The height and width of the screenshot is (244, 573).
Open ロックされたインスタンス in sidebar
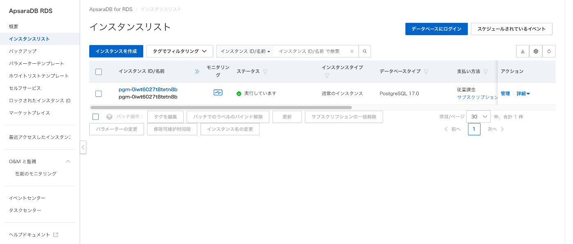40,100
